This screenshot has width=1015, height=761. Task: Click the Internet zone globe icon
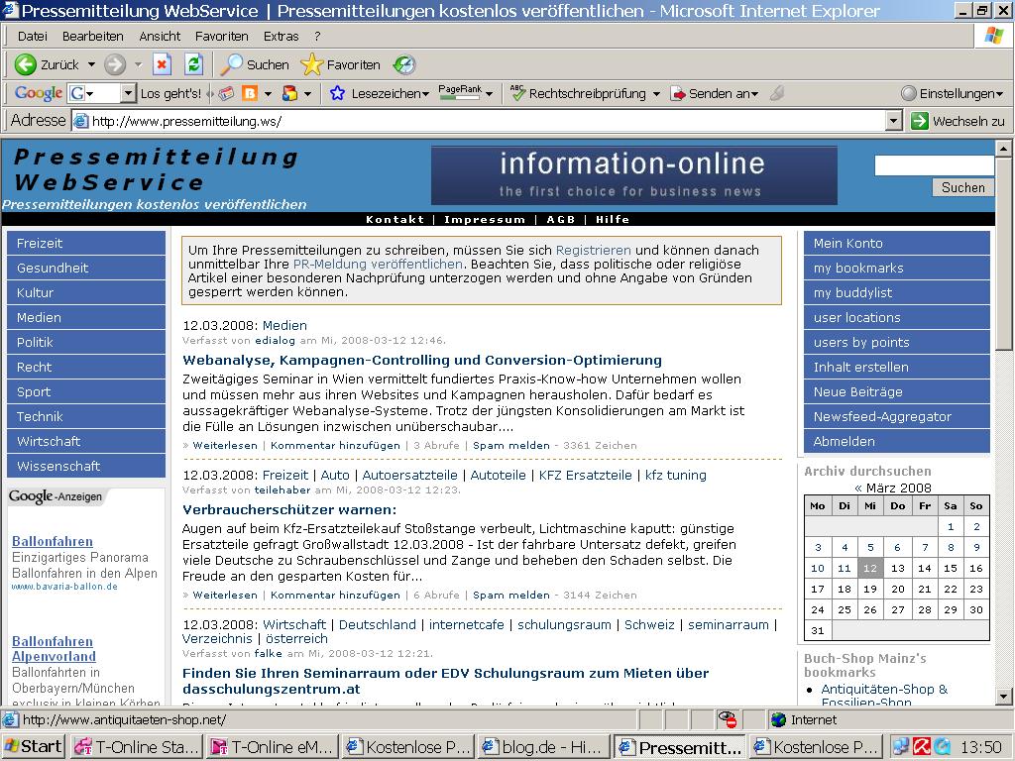pyautogui.click(x=779, y=719)
